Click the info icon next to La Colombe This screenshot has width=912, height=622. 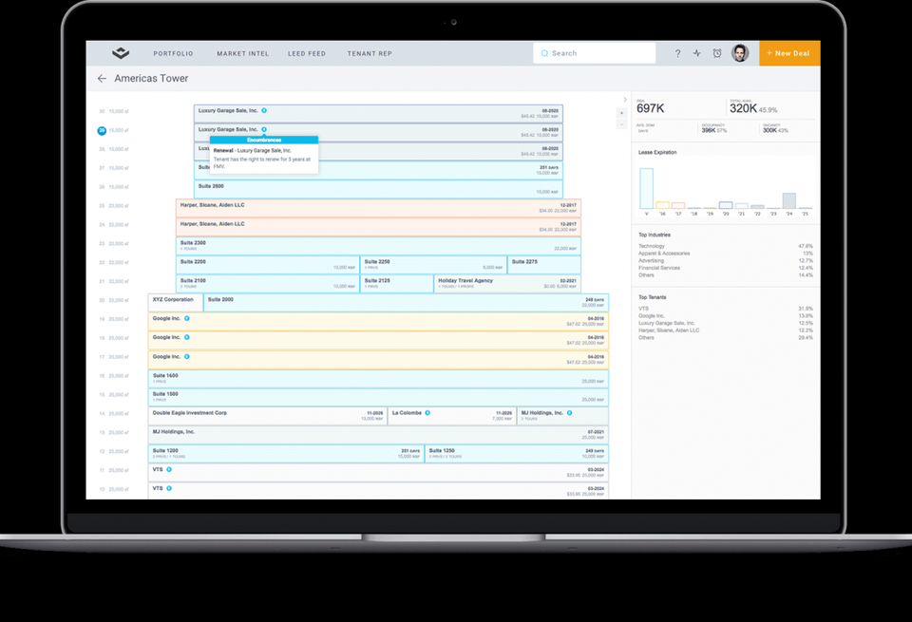pyautogui.click(x=427, y=413)
